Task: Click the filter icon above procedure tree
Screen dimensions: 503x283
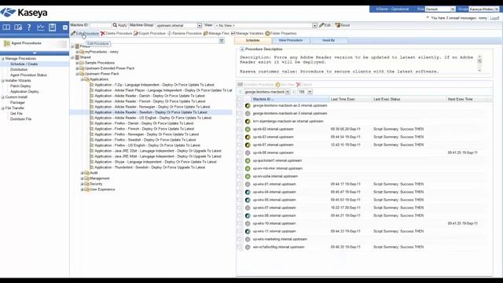Action: (x=222, y=41)
